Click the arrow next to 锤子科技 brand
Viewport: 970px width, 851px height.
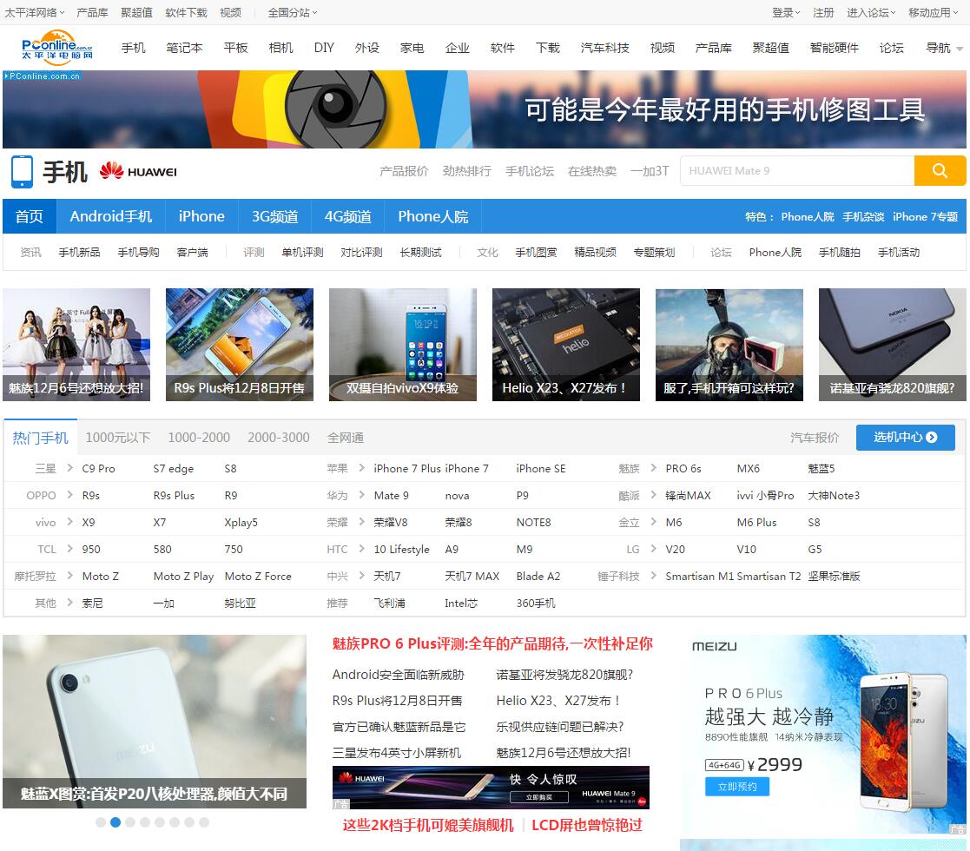coord(654,576)
